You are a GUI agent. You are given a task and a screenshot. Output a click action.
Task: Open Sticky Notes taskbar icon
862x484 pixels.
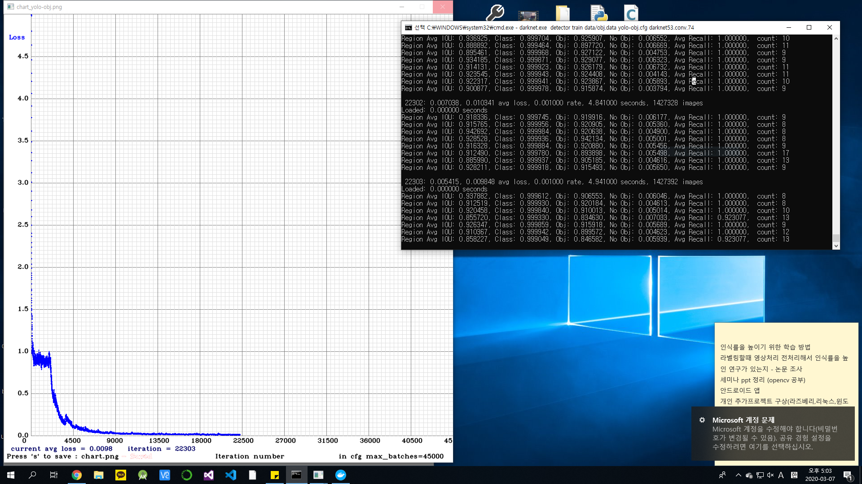pyautogui.click(x=275, y=475)
